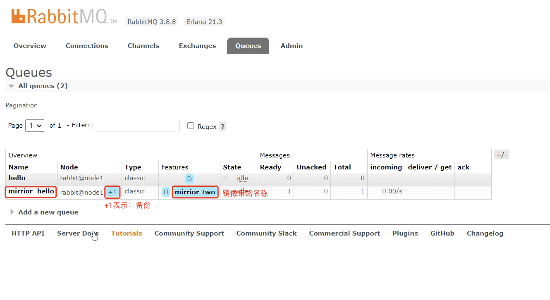The height and width of the screenshot is (300, 550).
Task: Sort by incoming rate column header
Action: pos(386,167)
